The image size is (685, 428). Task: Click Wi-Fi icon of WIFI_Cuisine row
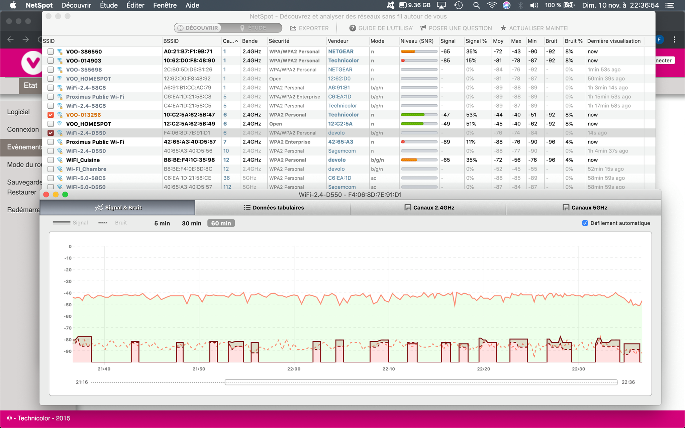coord(60,160)
